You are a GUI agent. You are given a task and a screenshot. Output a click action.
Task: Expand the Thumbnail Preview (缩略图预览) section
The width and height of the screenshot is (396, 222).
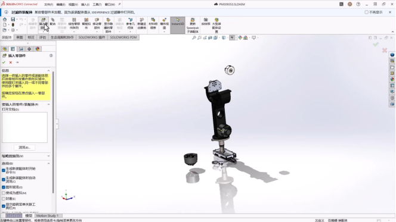tap(48, 156)
